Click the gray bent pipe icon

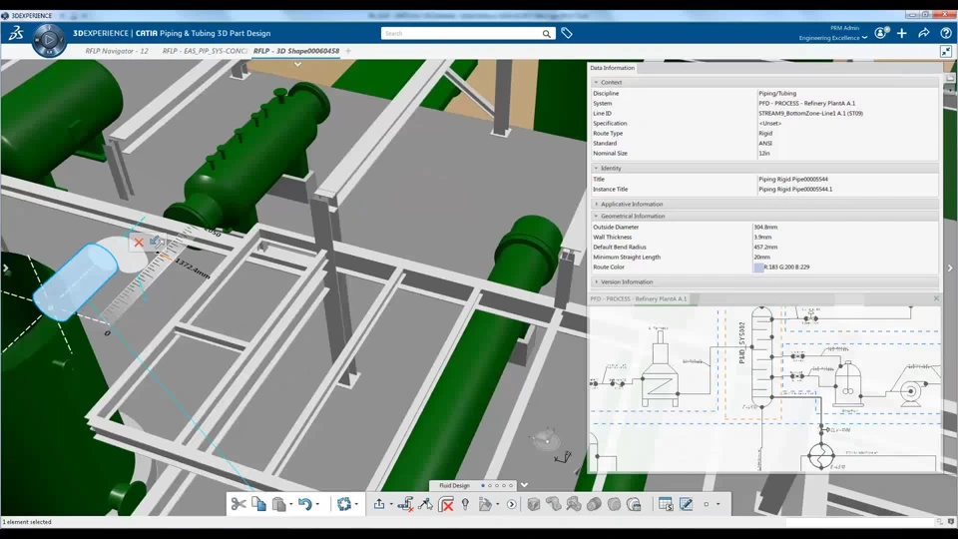coord(554,504)
